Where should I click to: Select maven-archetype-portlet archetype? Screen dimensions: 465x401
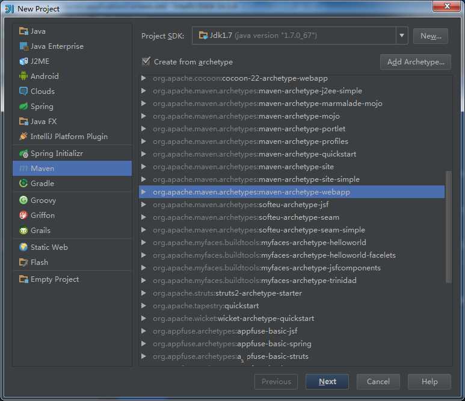pos(292,128)
